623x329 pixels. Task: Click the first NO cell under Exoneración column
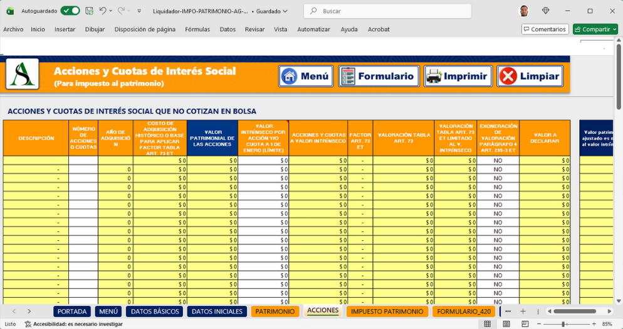tap(498, 161)
